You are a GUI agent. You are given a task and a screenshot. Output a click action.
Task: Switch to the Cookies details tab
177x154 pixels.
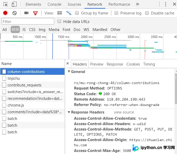coord(133,64)
